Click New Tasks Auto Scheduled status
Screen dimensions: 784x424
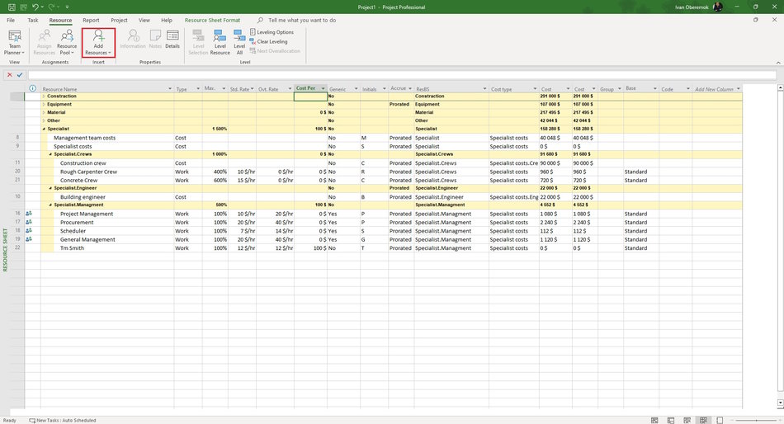(x=63, y=421)
